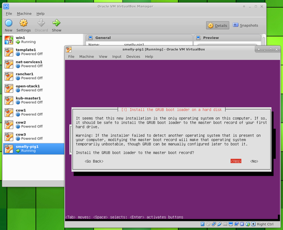Choose <No> in the GRUB dialog
The height and width of the screenshot is (230, 283).
(254, 161)
